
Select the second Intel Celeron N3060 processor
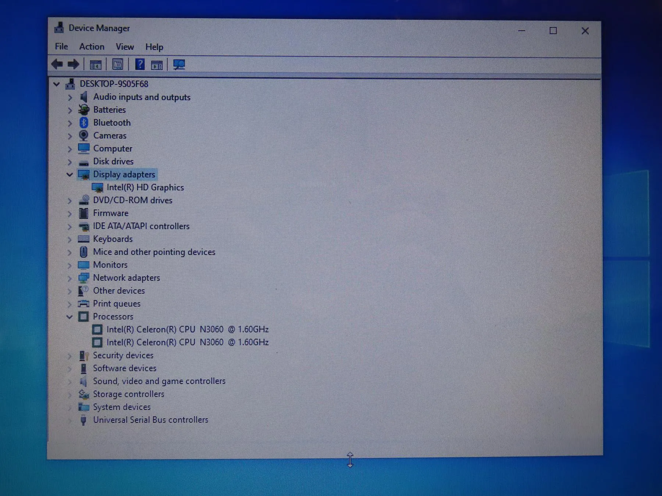coord(188,342)
